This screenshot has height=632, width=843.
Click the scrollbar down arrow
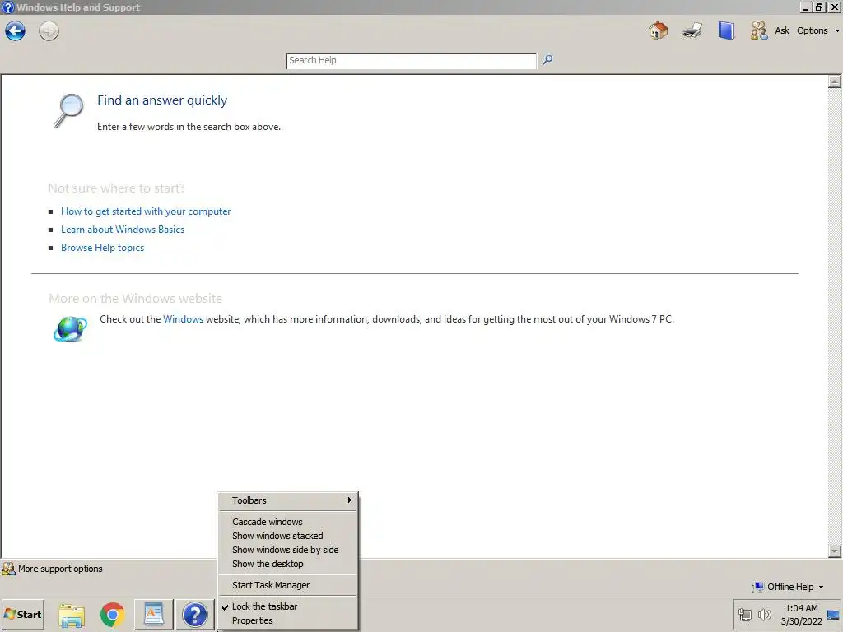click(x=835, y=551)
